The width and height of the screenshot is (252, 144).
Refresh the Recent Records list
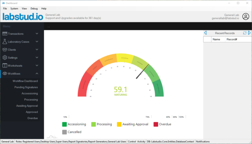(x=245, y=33)
